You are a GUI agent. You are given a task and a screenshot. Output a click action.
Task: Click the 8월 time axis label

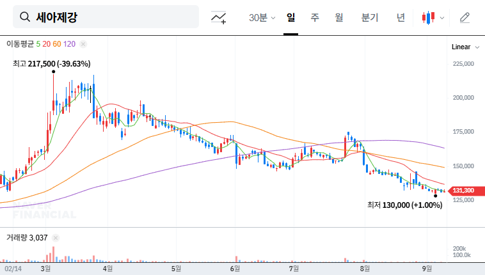point(365,269)
